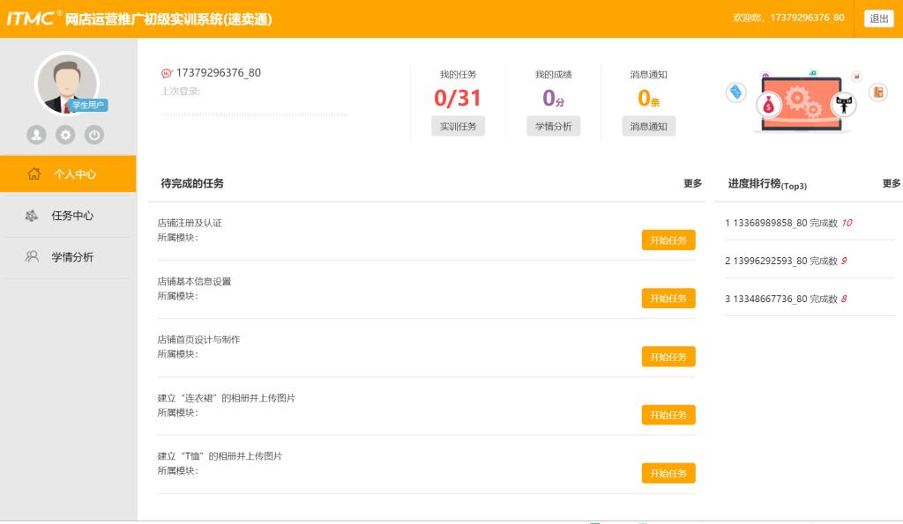Start the 店铺首页设计与制作 task
This screenshot has height=524, width=903.
point(668,357)
